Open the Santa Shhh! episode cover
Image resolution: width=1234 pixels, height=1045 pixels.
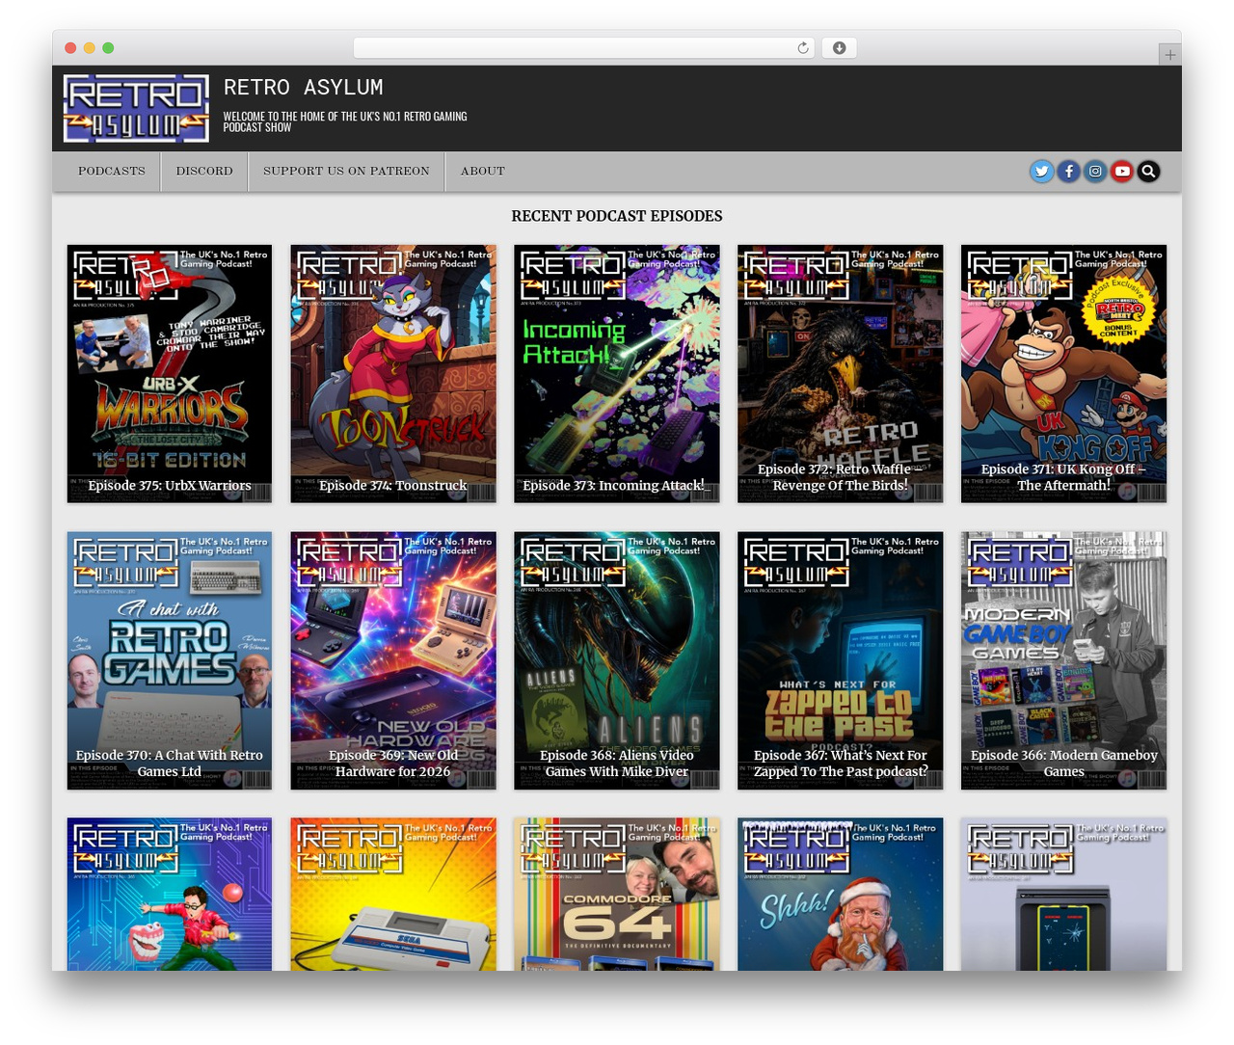(x=841, y=895)
